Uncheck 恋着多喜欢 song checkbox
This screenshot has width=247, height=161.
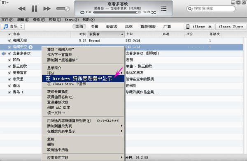[x=9, y=53]
